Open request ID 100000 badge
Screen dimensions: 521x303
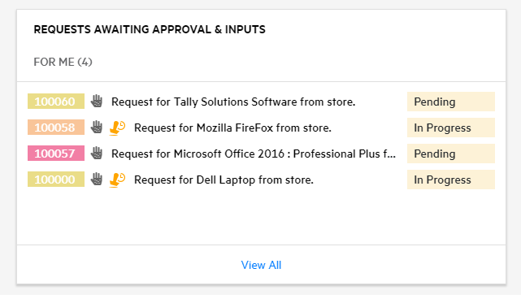click(56, 179)
